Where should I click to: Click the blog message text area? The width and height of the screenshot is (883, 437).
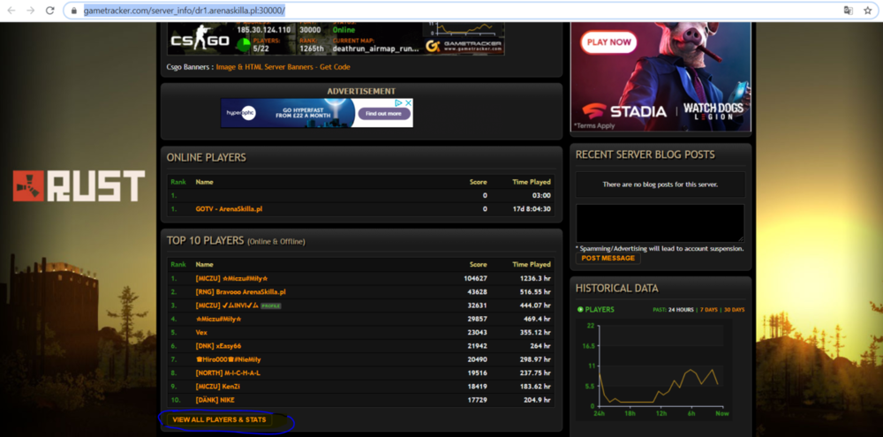pyautogui.click(x=660, y=223)
